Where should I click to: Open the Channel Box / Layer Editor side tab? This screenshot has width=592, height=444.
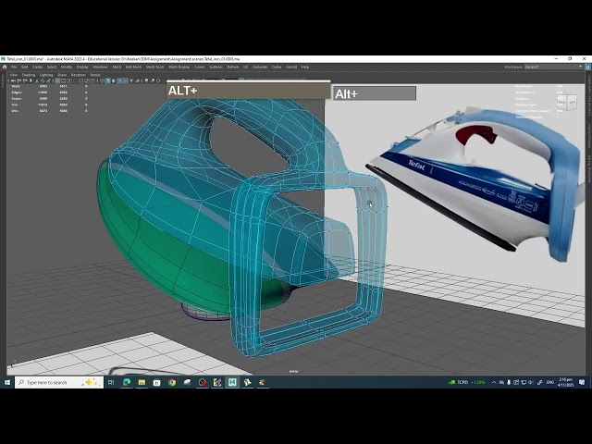(588, 95)
